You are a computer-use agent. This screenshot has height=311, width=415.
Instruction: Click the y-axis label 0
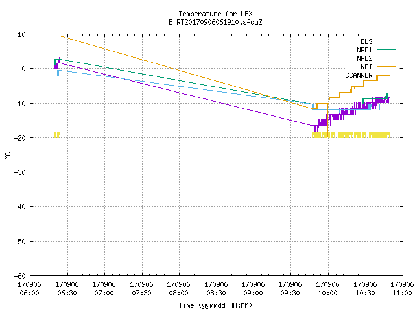tap(24, 69)
